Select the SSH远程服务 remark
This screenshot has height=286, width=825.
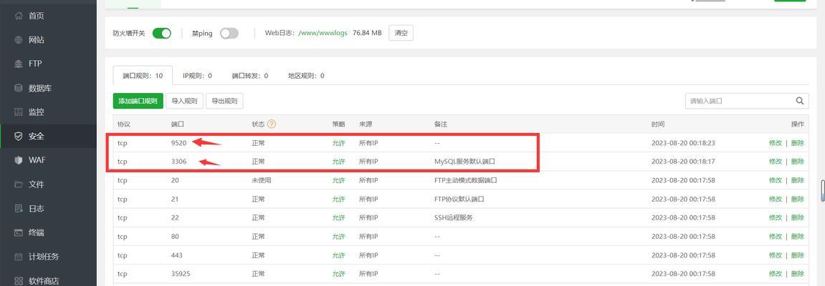click(454, 217)
